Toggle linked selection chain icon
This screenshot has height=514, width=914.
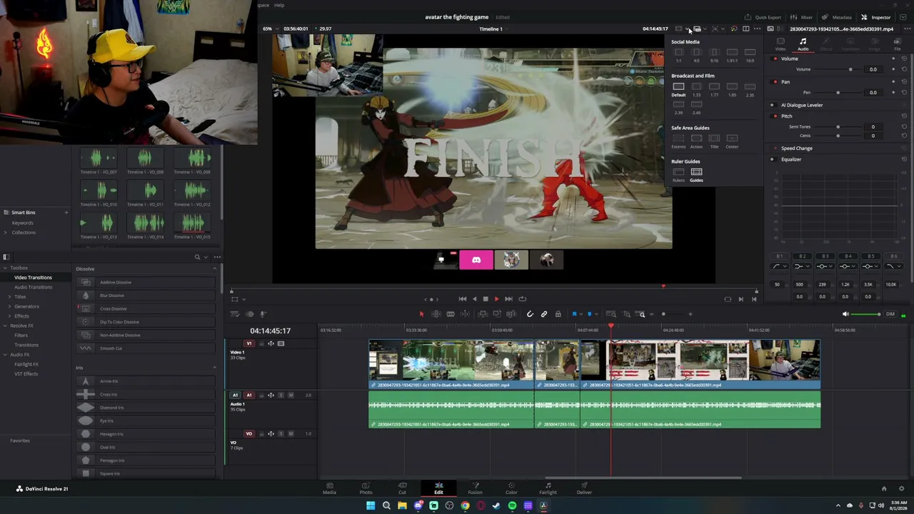544,314
